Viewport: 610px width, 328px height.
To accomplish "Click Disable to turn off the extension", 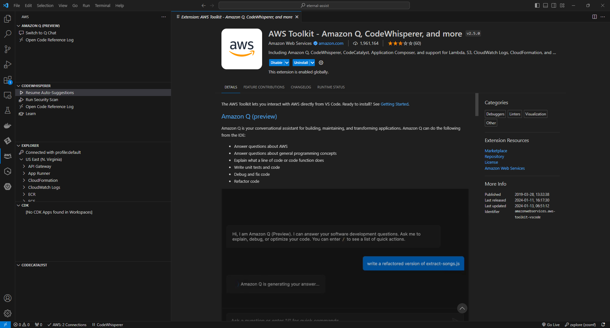I will (277, 63).
